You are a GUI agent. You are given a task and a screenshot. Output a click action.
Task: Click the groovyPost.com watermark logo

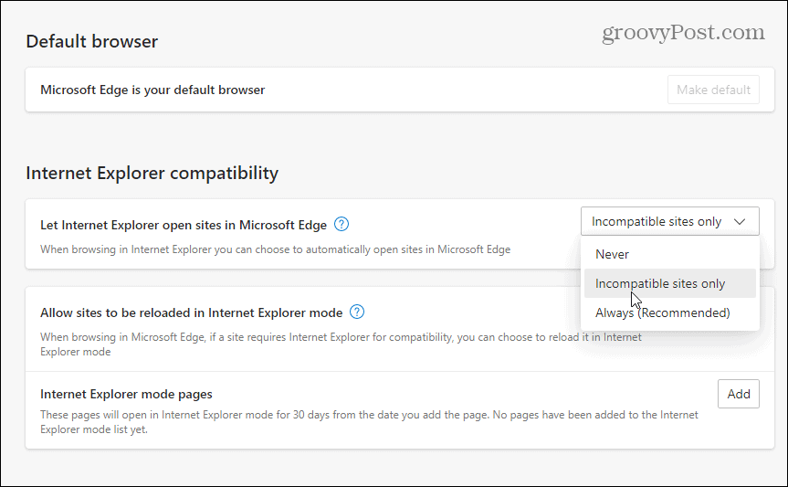click(x=683, y=33)
